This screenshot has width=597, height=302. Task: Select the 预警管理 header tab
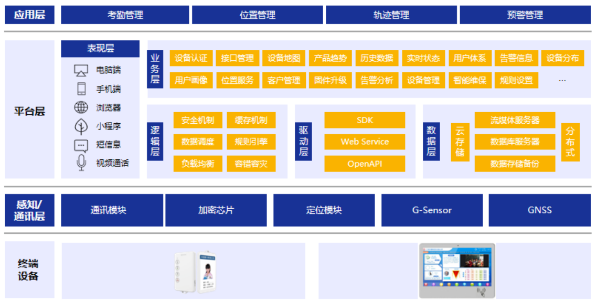click(x=525, y=15)
